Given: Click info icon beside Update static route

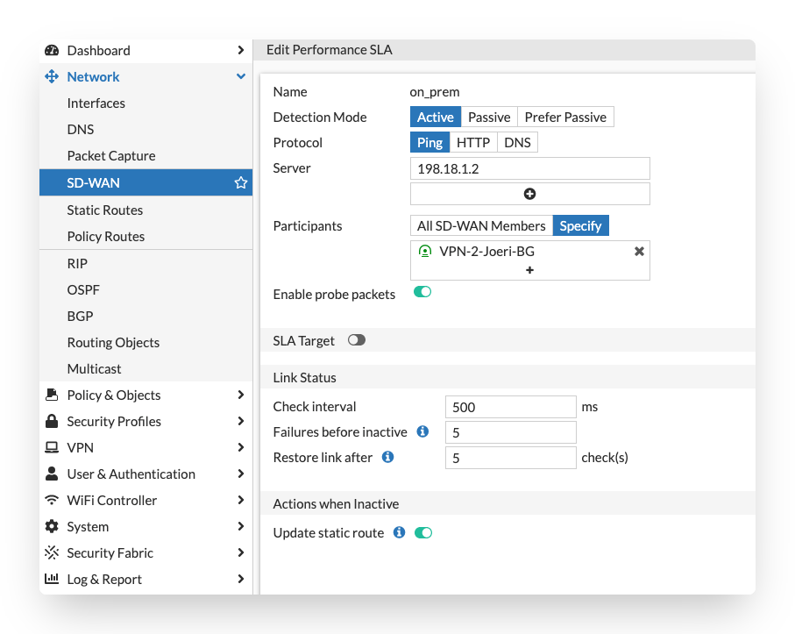Looking at the screenshot, I should point(399,532).
